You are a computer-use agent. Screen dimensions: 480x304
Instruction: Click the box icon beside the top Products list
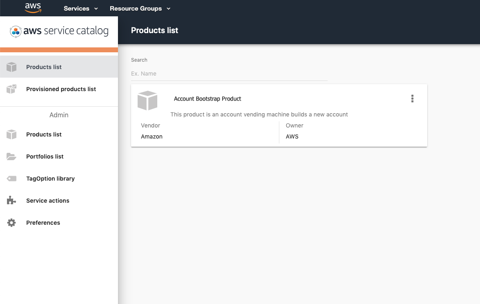pos(11,67)
